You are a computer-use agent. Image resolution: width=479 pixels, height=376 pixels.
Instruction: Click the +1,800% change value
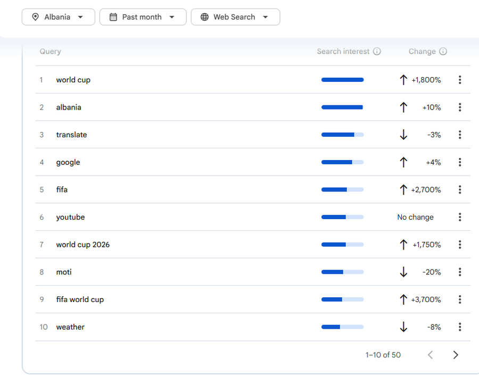pos(426,80)
